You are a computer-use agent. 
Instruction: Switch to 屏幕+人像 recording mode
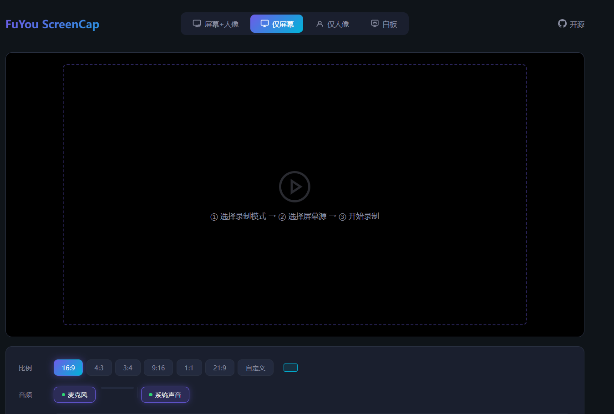pyautogui.click(x=216, y=24)
